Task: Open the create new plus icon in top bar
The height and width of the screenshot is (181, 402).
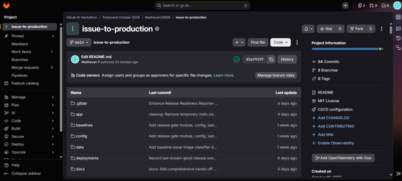Action: click(x=345, y=5)
